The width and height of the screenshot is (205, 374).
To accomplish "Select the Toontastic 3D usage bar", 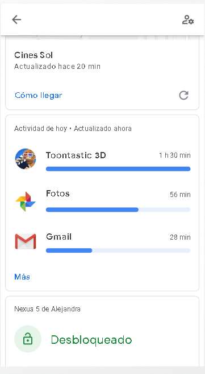I will pos(118,169).
